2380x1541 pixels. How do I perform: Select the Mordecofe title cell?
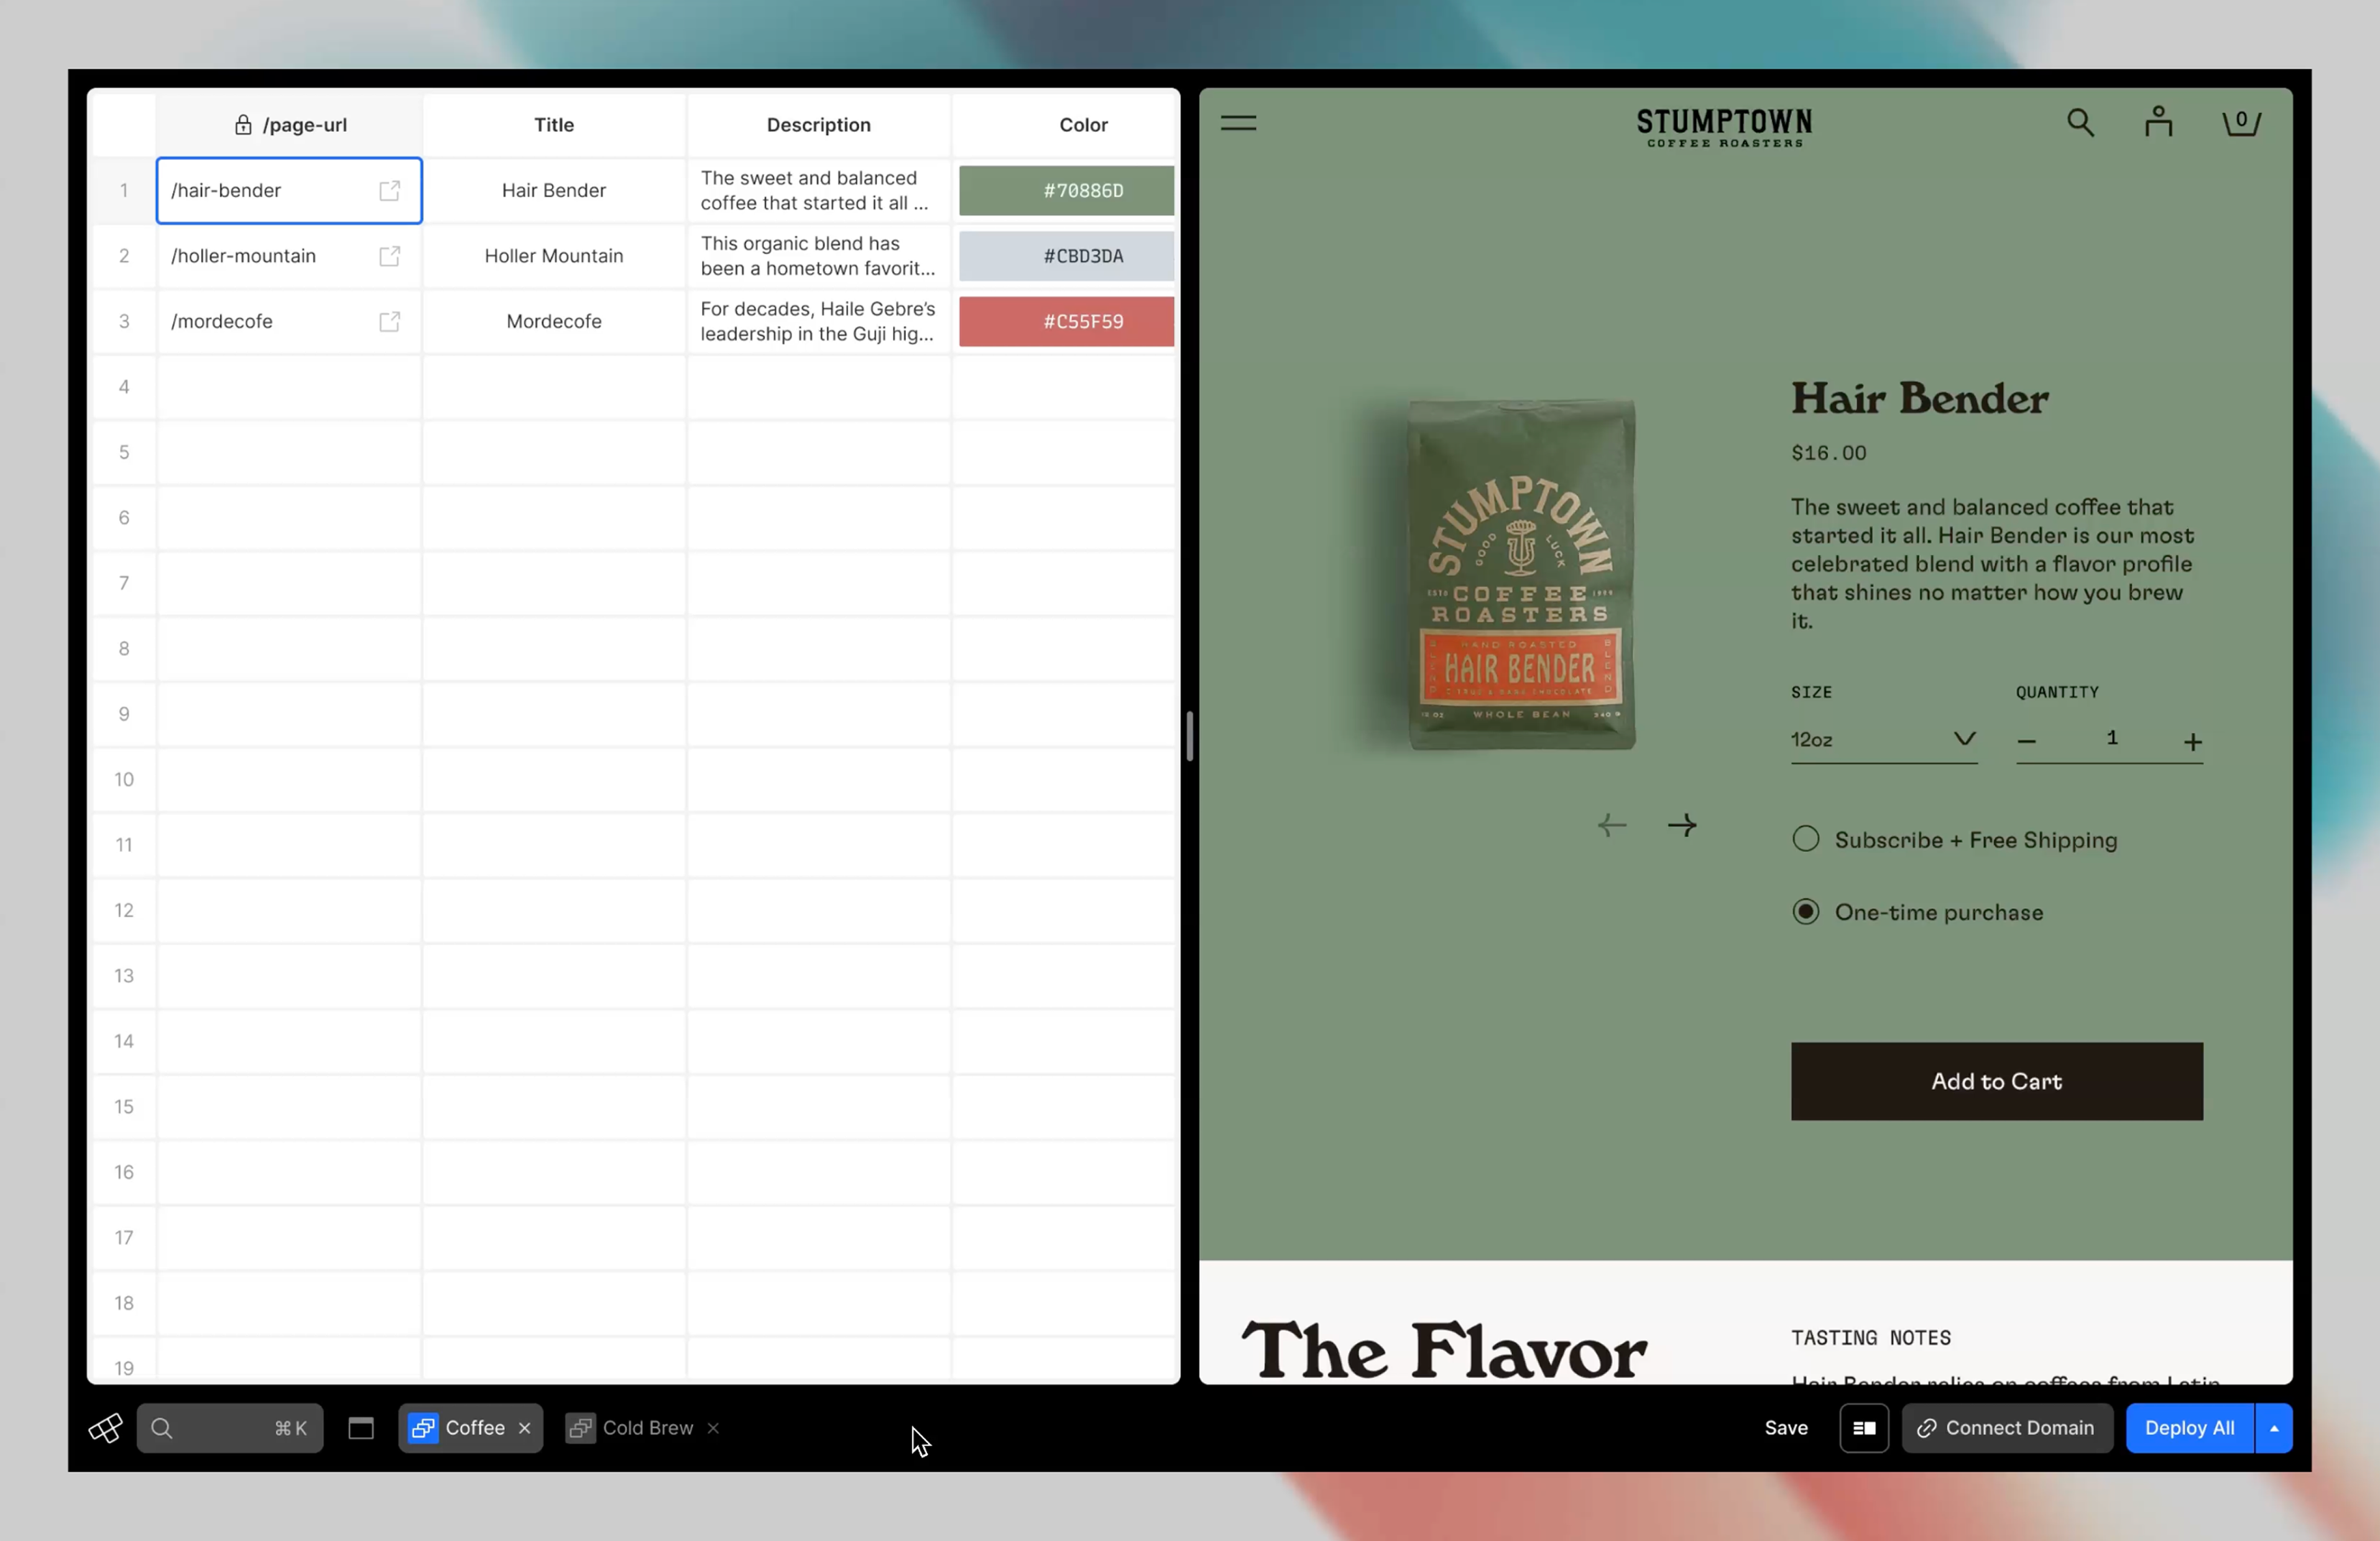point(554,321)
